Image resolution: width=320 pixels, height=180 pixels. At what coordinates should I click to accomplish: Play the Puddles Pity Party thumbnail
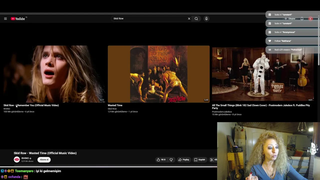[x=263, y=74]
